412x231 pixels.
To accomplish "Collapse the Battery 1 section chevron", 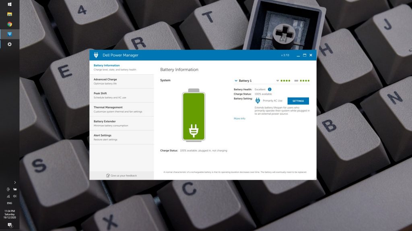I will point(236,81).
